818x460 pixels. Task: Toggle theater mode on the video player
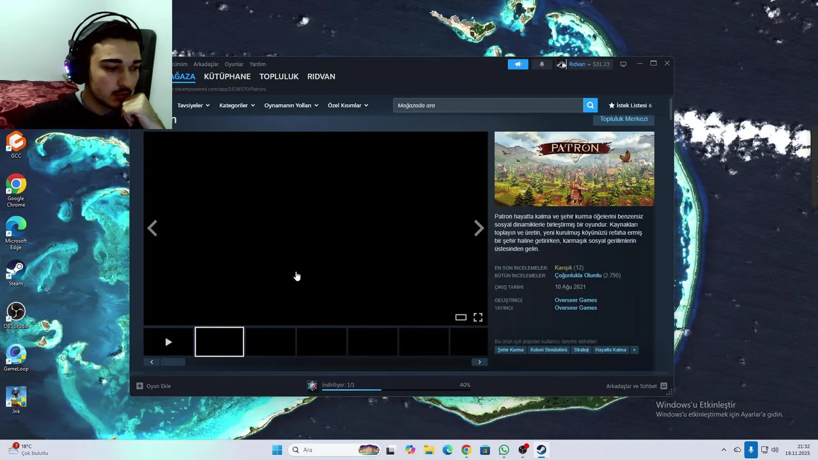[461, 318]
